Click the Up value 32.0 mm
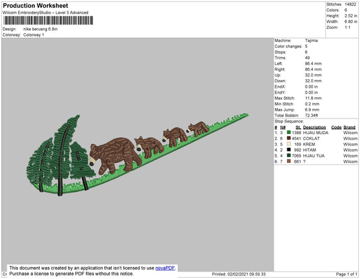Screen dimensions: 360x279 [313, 75]
